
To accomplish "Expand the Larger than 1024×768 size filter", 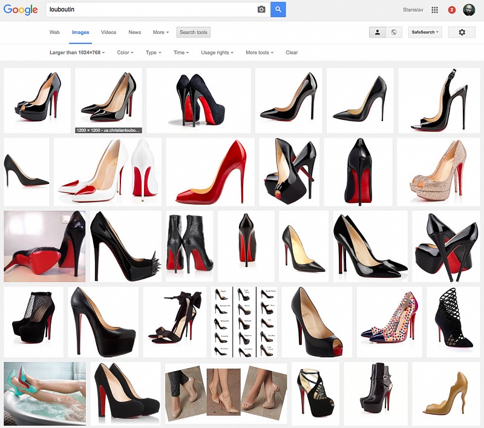I will [77, 53].
